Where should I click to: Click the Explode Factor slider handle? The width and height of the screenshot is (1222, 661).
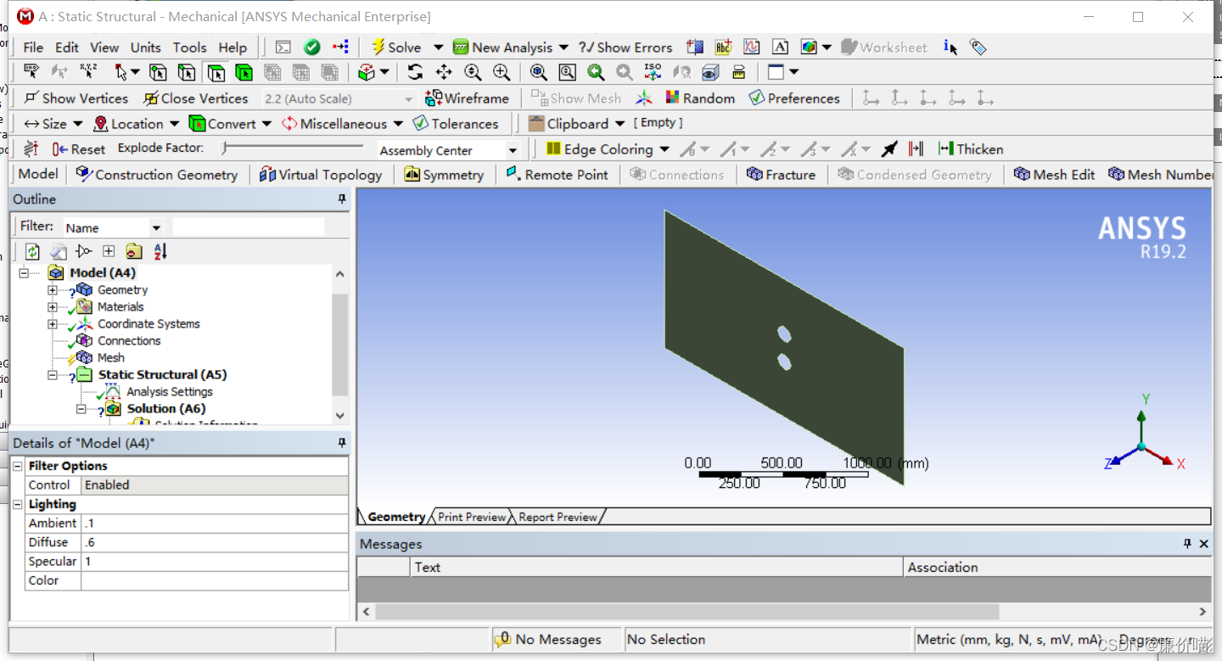click(225, 148)
